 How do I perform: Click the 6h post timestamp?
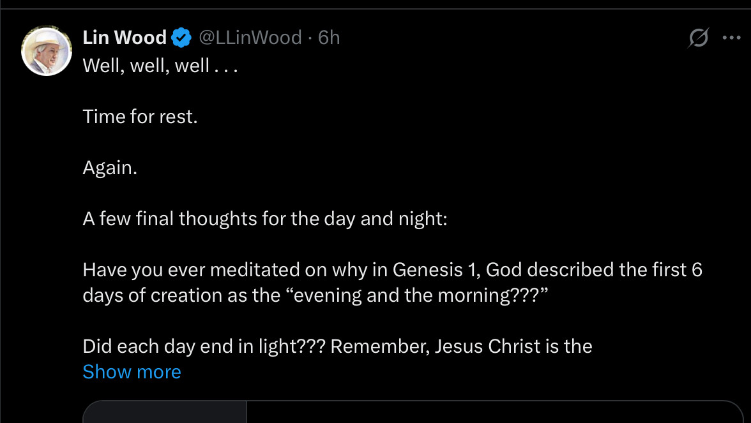coord(329,38)
